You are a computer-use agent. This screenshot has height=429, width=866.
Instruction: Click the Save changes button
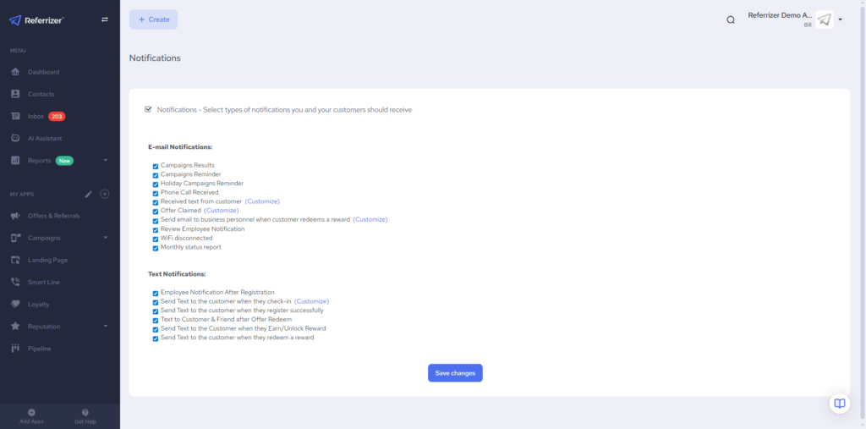[x=455, y=373]
